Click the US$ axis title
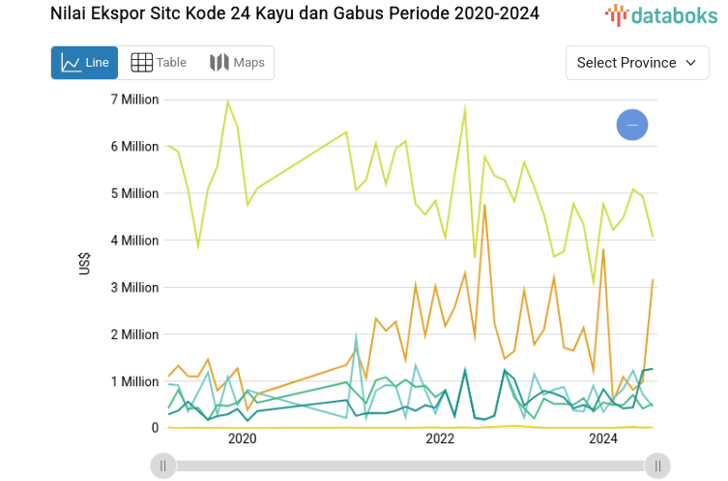The height and width of the screenshot is (481, 728). (x=83, y=264)
